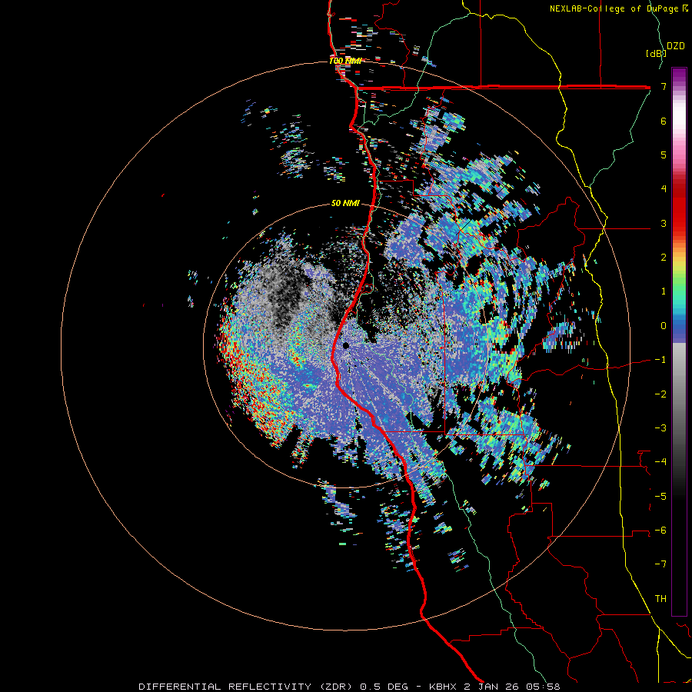This screenshot has height=692, width=692.
Task: Click the -1 value on the scale
Action: point(660,360)
